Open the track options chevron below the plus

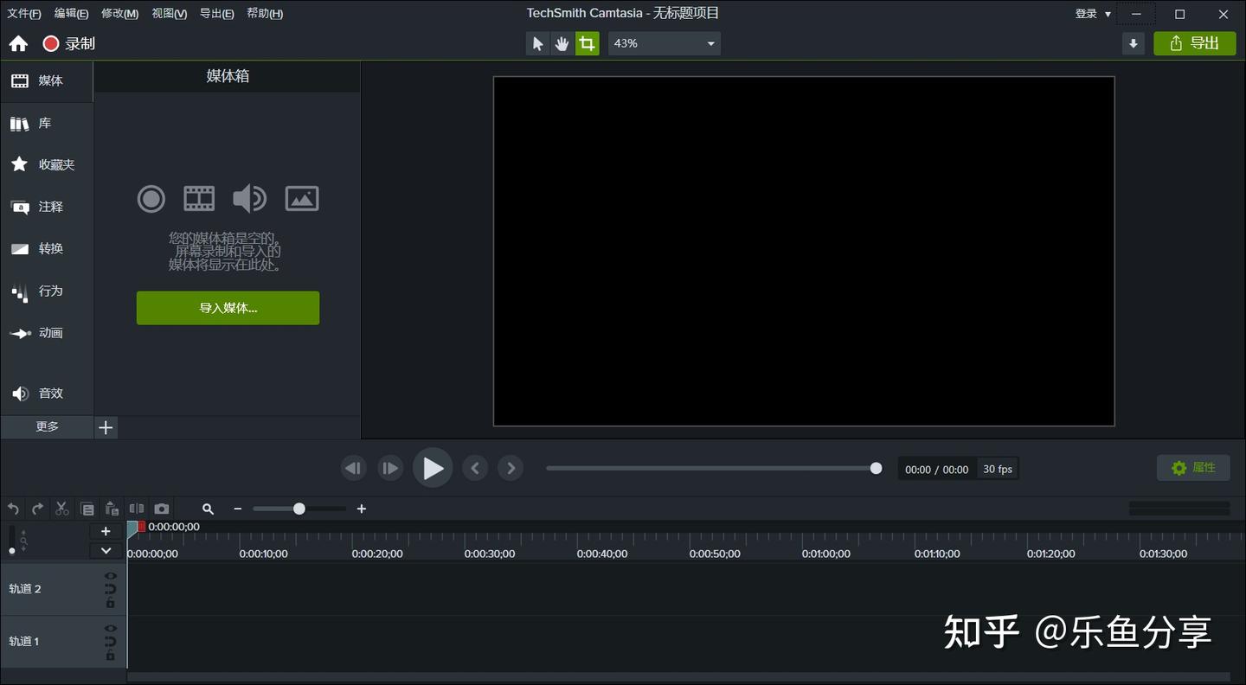click(x=106, y=550)
